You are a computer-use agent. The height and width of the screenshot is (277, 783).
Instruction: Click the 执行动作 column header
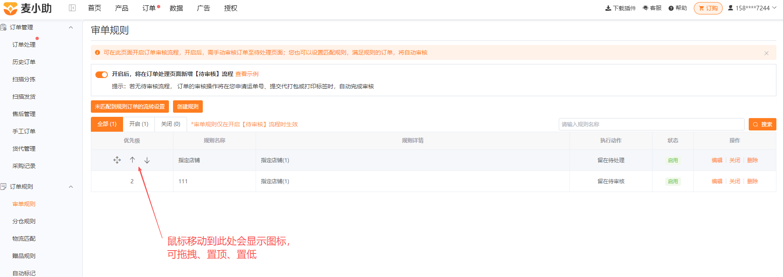(x=611, y=141)
